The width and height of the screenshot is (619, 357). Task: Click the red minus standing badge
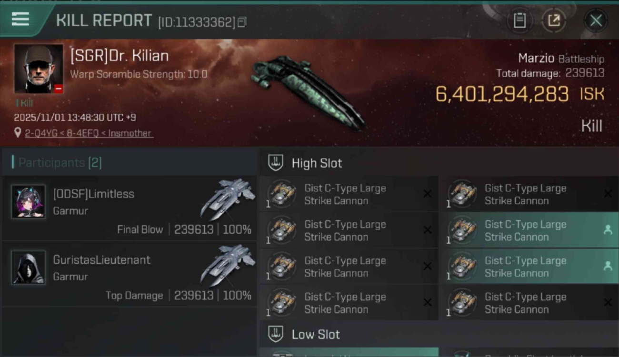(58, 89)
